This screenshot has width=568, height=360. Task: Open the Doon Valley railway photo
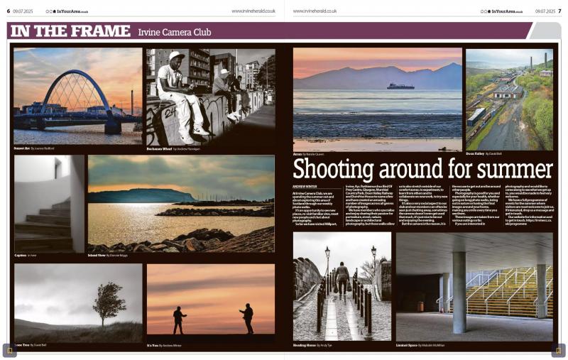(x=509, y=99)
